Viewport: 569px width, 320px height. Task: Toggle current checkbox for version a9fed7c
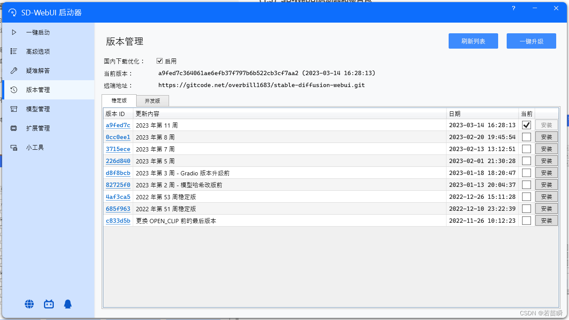tap(527, 125)
